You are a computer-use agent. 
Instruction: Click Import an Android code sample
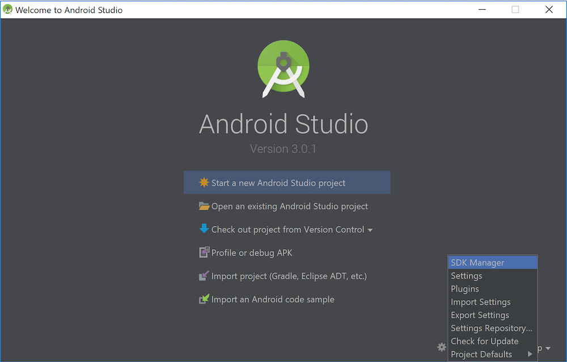(x=272, y=299)
